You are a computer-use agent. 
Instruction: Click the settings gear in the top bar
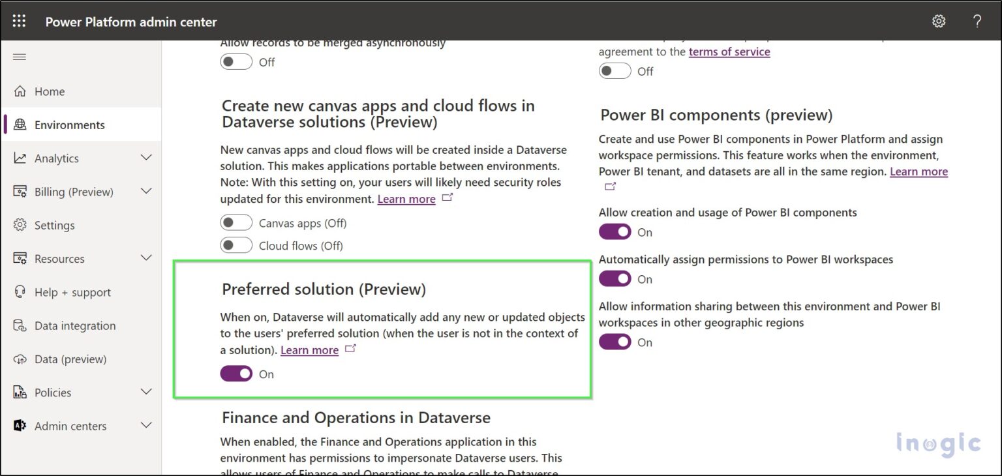939,21
